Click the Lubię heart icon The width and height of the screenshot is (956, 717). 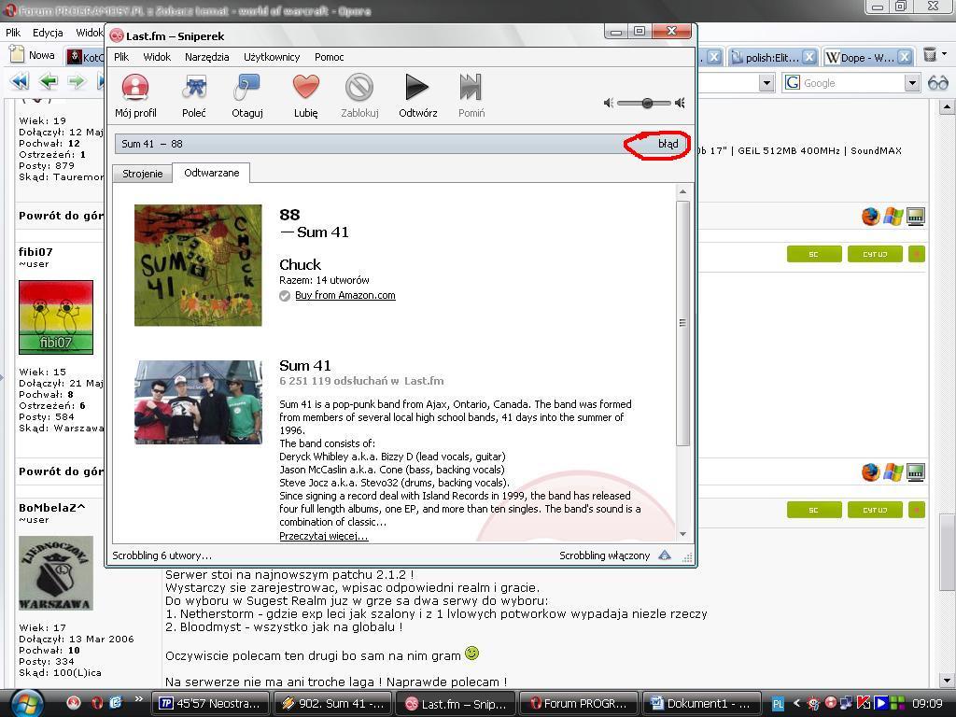(x=305, y=87)
